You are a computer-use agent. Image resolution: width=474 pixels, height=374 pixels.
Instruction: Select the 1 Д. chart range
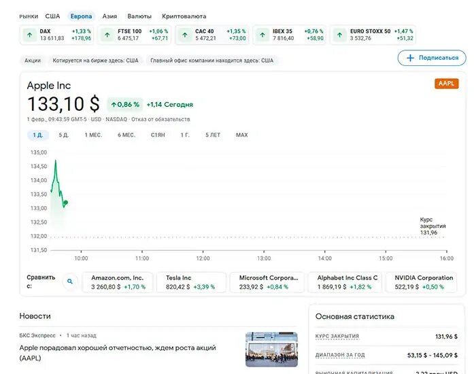pos(38,135)
